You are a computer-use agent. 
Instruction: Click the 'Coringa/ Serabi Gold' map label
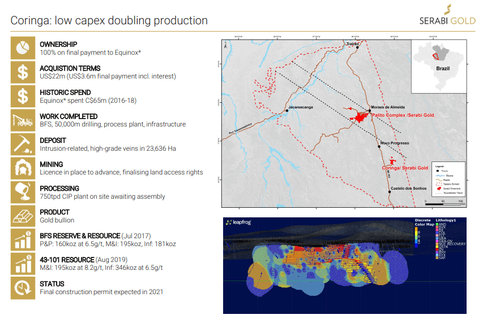(x=405, y=168)
